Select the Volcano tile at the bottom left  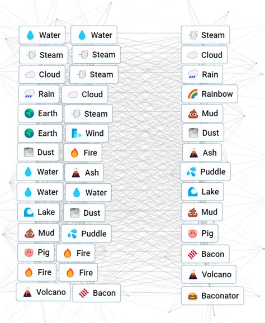coord(43,292)
